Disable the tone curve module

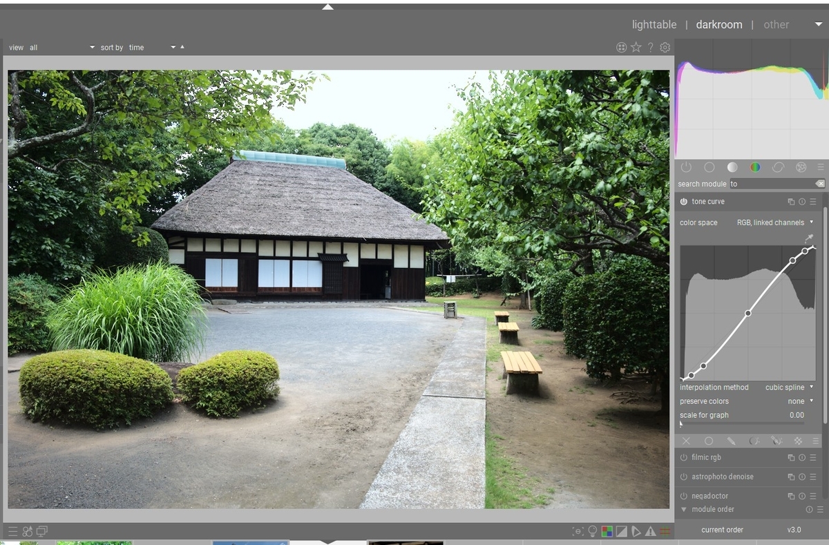pos(683,202)
